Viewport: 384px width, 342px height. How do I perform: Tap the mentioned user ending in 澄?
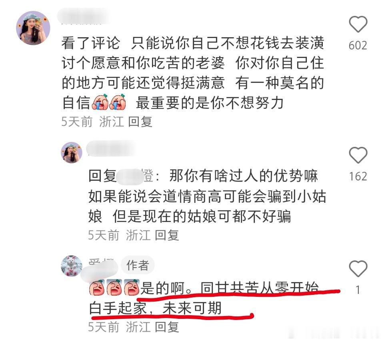coord(135,176)
